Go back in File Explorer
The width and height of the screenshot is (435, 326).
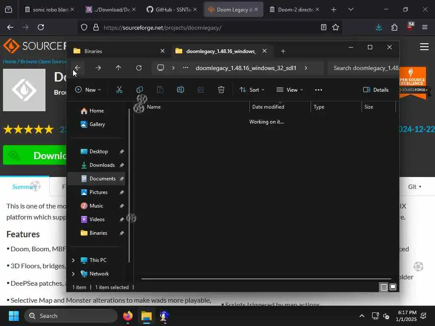(x=78, y=68)
